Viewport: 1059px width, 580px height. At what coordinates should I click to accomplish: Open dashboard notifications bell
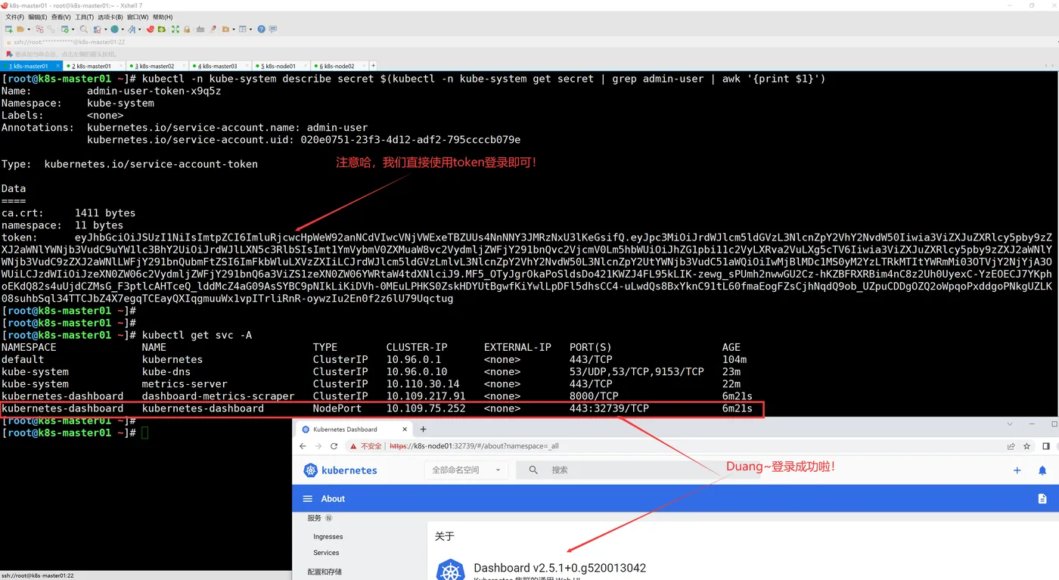[1042, 470]
